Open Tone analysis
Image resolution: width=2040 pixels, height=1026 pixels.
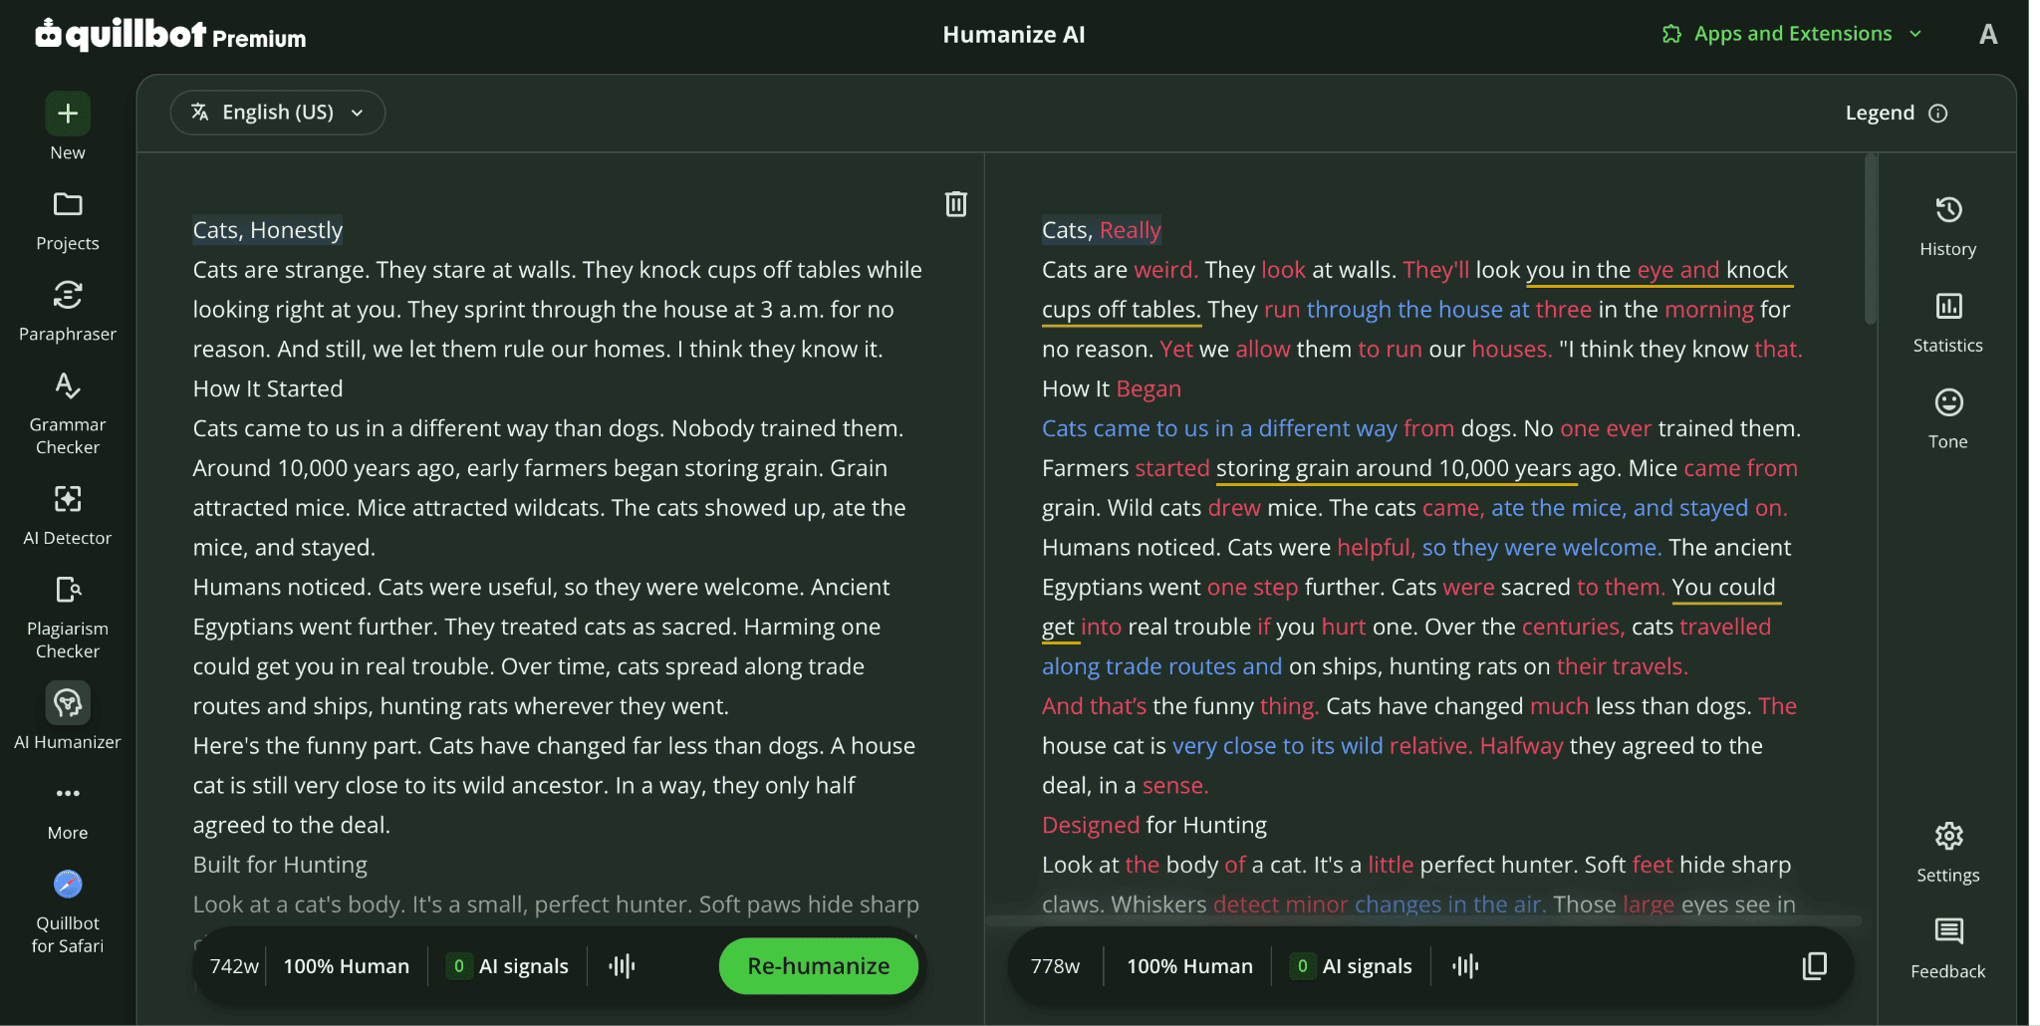tap(1948, 419)
